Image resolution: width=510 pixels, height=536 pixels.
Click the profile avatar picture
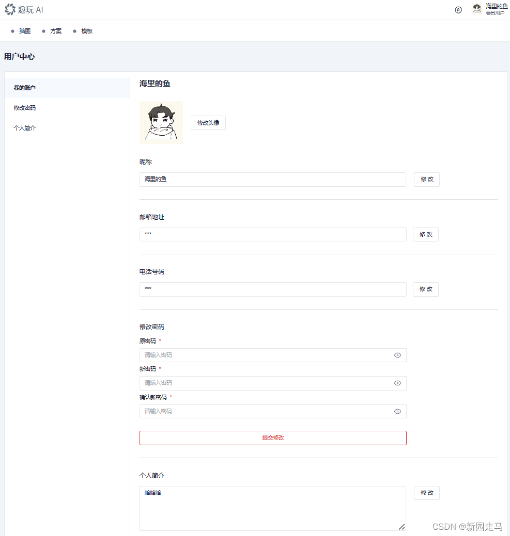161,123
